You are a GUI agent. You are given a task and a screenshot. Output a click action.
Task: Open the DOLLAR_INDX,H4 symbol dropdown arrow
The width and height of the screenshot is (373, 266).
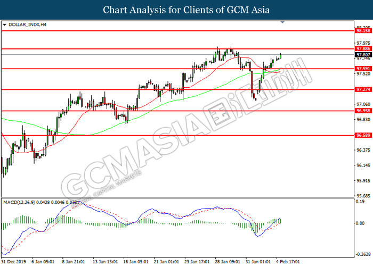(x=4, y=24)
